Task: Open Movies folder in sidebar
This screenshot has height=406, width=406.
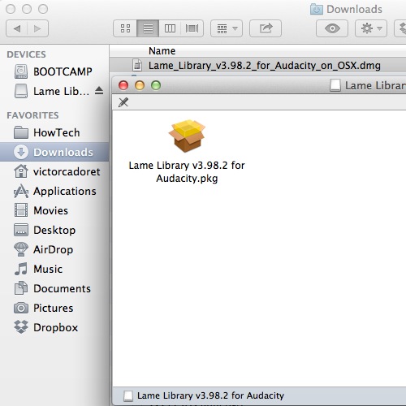Action: click(x=54, y=210)
